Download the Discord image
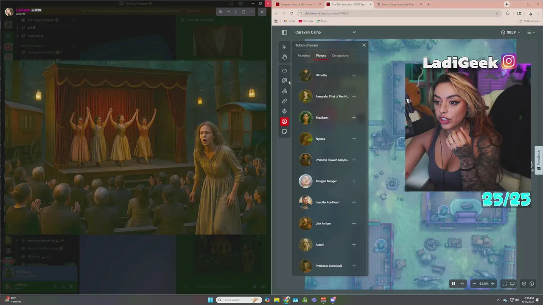 236,12
